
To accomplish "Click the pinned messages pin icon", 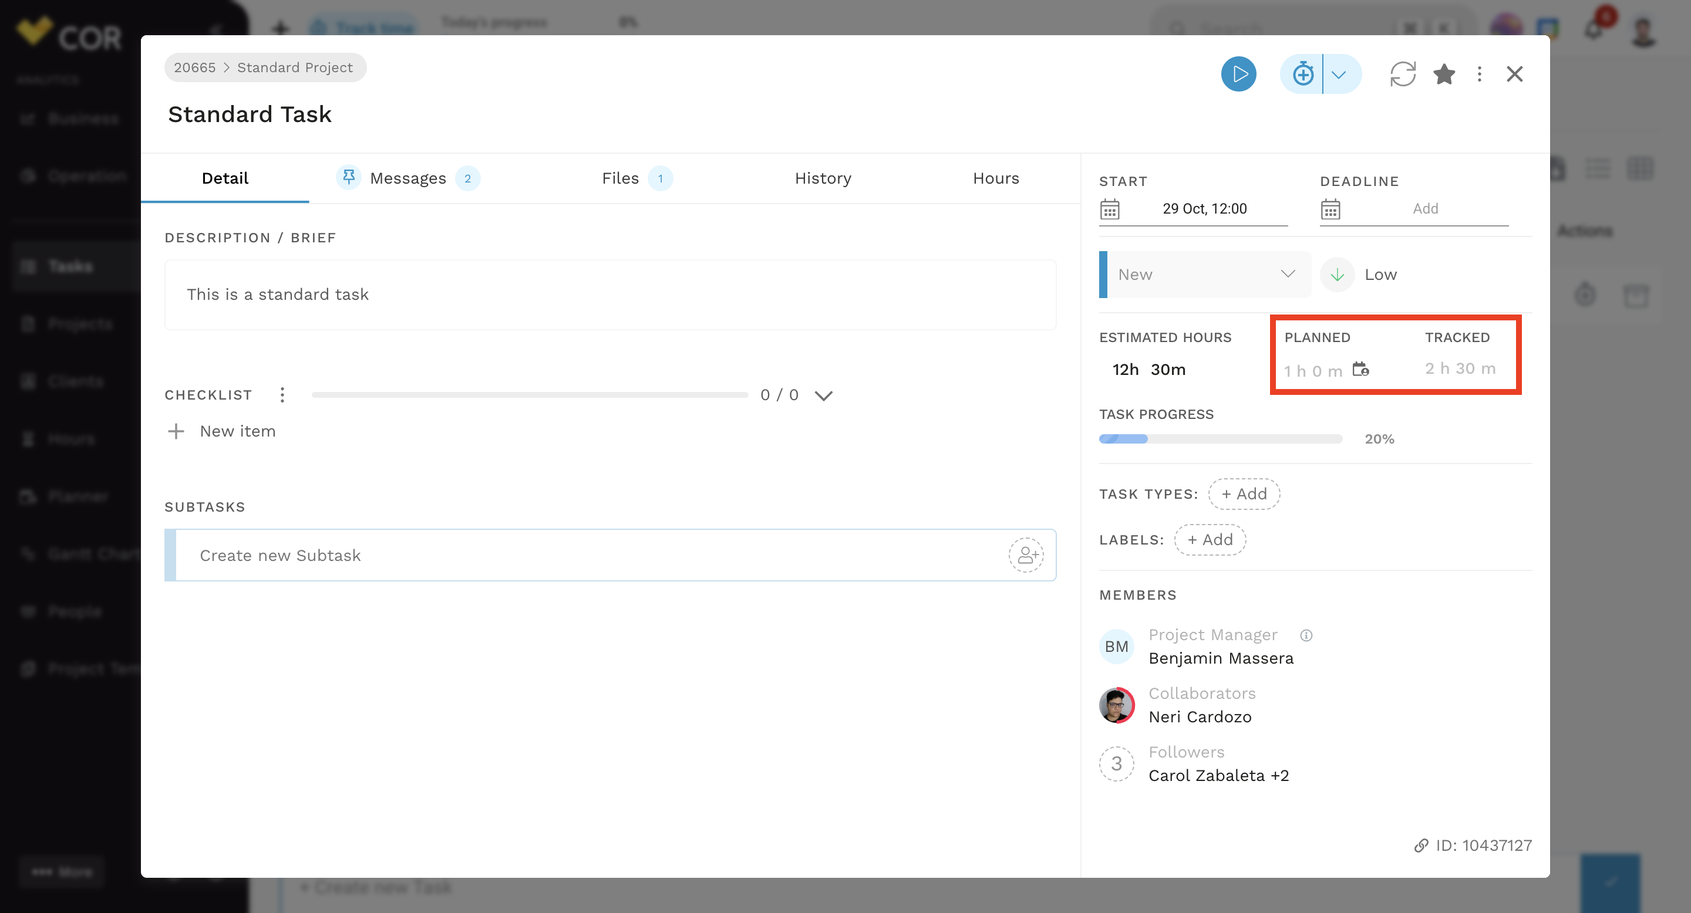I will tap(349, 177).
